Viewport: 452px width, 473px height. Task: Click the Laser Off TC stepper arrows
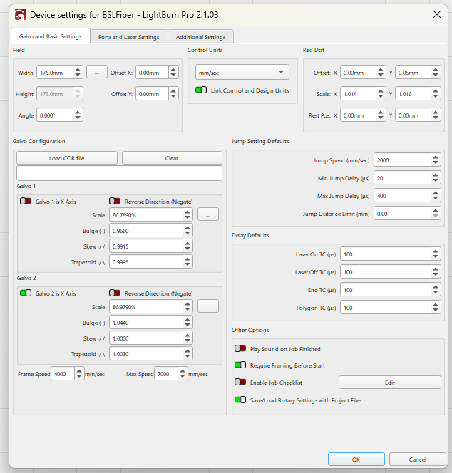click(436, 272)
